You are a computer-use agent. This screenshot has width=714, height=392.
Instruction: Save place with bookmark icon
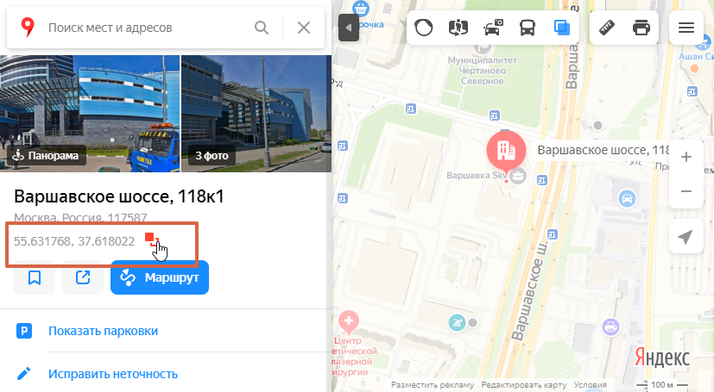pos(35,277)
